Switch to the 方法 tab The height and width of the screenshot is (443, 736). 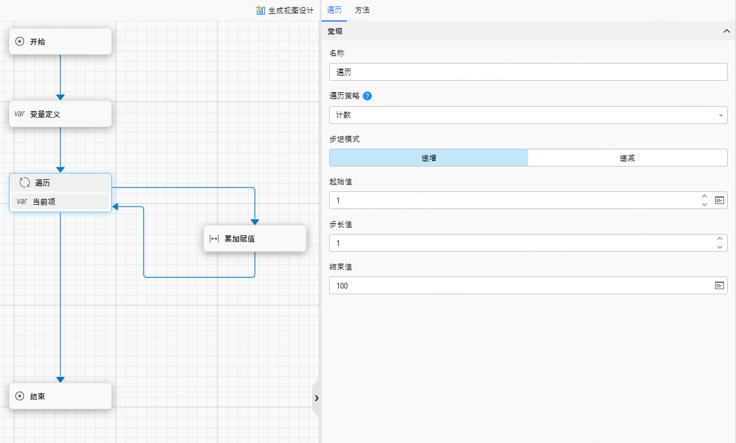[362, 10]
